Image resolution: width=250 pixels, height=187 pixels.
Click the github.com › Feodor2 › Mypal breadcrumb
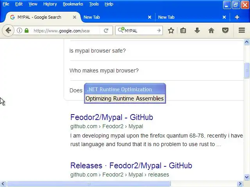[x=107, y=126]
